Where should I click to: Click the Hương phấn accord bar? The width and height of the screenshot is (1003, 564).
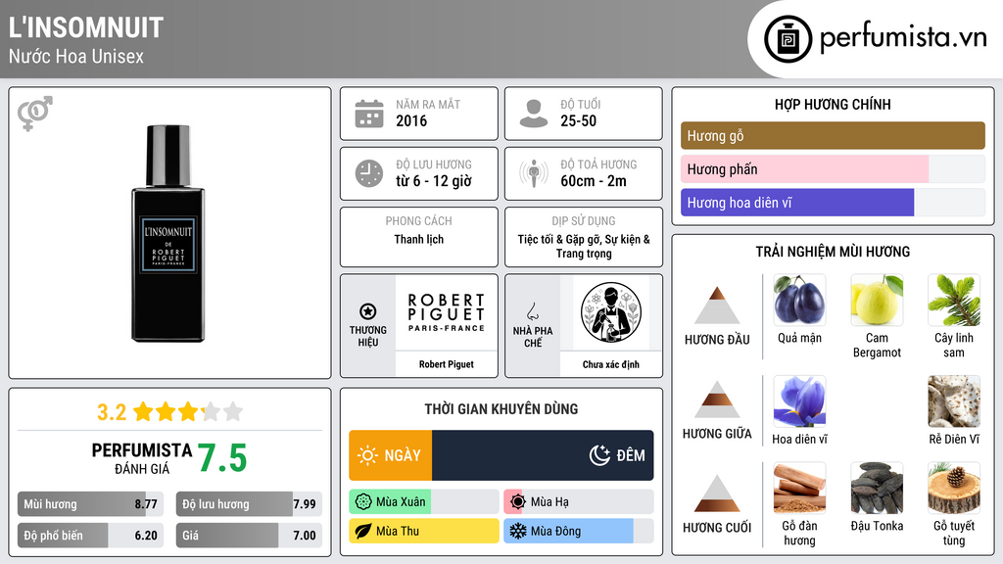click(x=833, y=168)
